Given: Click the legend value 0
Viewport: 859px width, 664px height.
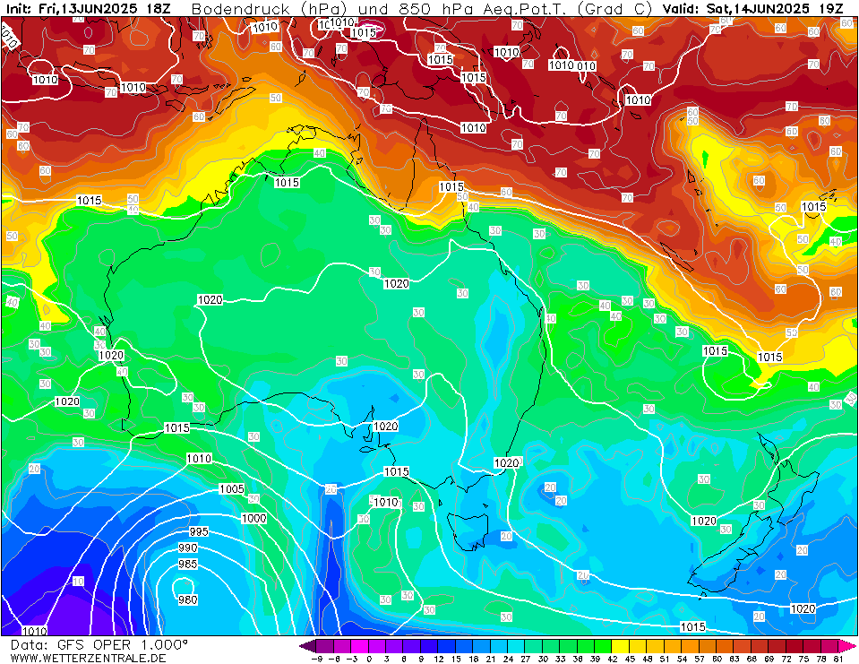Looking at the screenshot, I should coord(369,659).
